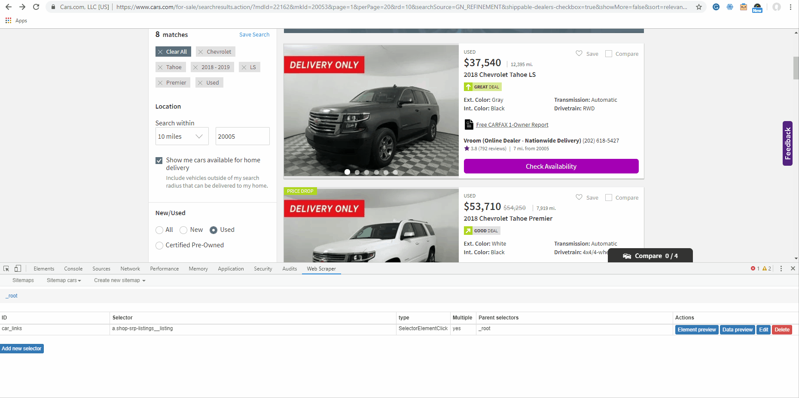
Task: Click the Compare 0 / 4 car icon bar
Action: pyautogui.click(x=650, y=255)
